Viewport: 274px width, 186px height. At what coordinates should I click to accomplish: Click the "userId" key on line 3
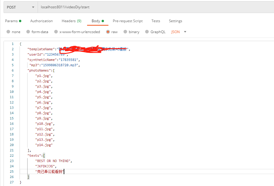click(35, 54)
